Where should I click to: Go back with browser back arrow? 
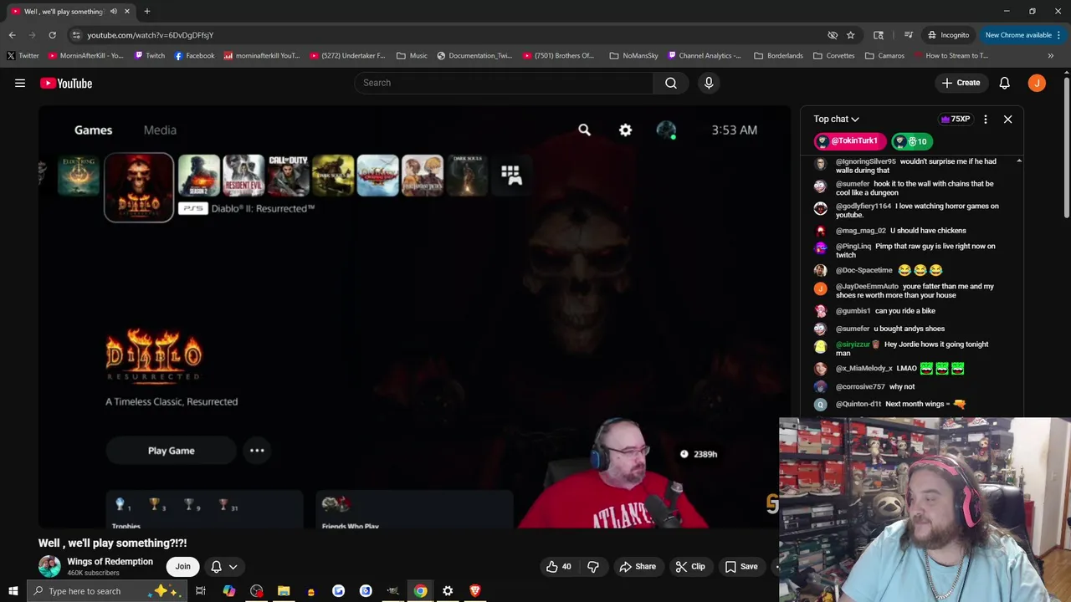click(12, 35)
